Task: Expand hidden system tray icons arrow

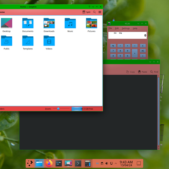Action: coord(116,164)
